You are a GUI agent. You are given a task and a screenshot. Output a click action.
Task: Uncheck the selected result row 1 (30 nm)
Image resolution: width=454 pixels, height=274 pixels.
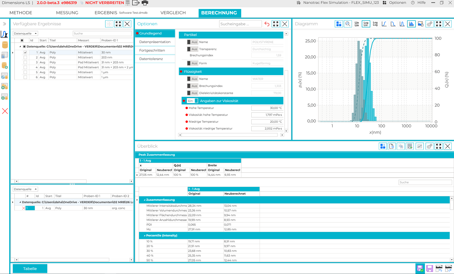25,52
